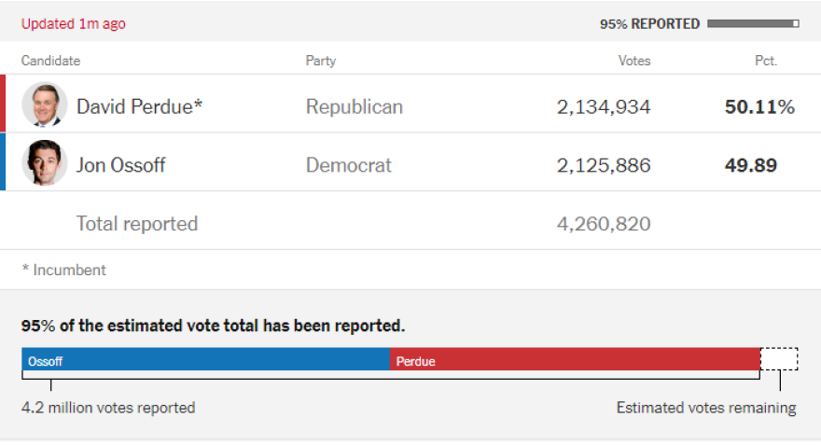
Task: Click Ossoff's 2,125,886 vote count
Action: [604, 165]
